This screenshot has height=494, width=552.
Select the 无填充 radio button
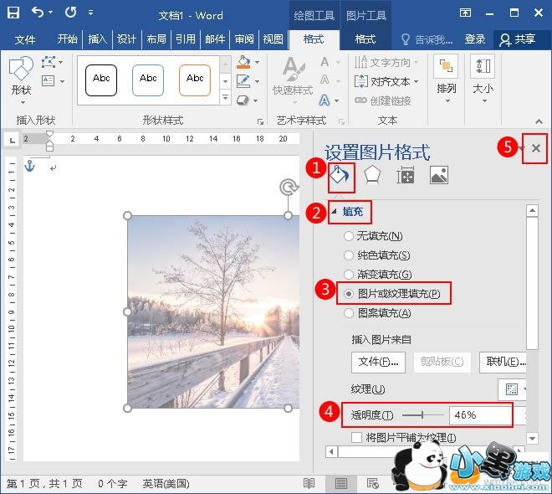pos(349,236)
